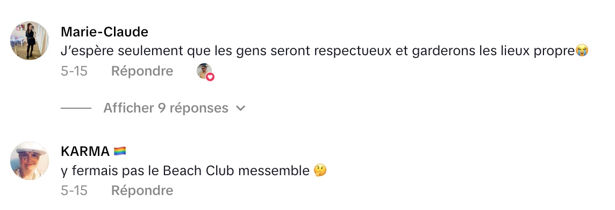
Task: Click the thinking face emoji in KARMA's comment
Action: (320, 171)
